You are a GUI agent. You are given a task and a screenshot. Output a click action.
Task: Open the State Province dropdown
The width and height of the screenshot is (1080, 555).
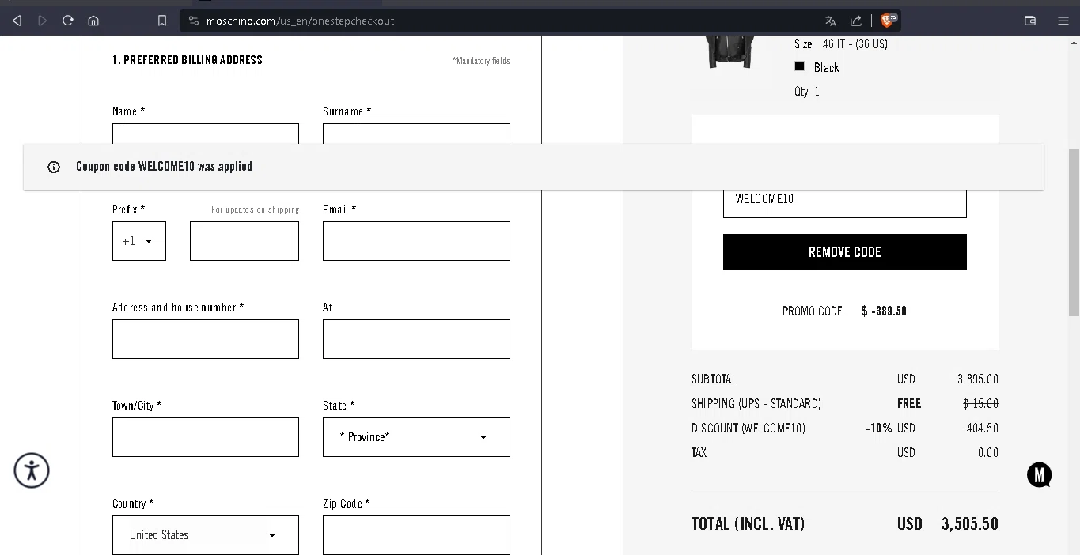coord(416,437)
